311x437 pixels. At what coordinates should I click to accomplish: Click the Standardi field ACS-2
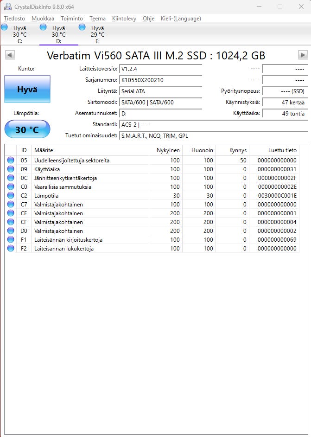(x=213, y=125)
